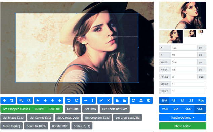
Task: Select 4:3 aspect ratio
Action: pyautogui.click(x=173, y=101)
